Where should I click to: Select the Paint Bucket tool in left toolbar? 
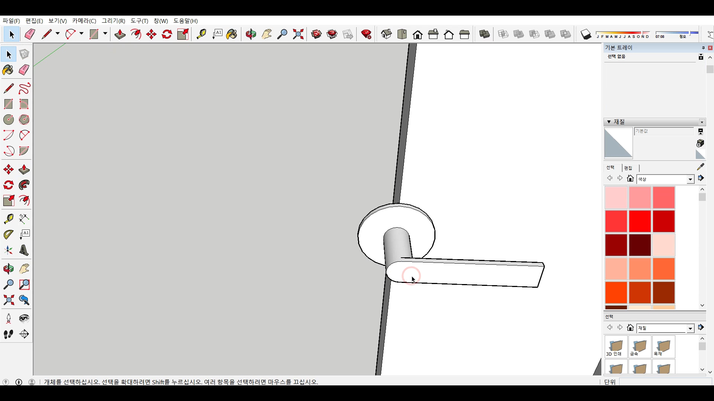coord(8,70)
